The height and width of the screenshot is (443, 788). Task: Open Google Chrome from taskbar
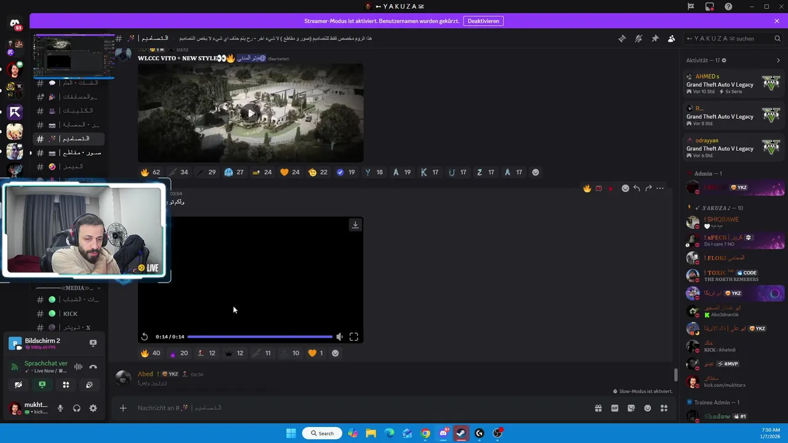tap(425, 433)
